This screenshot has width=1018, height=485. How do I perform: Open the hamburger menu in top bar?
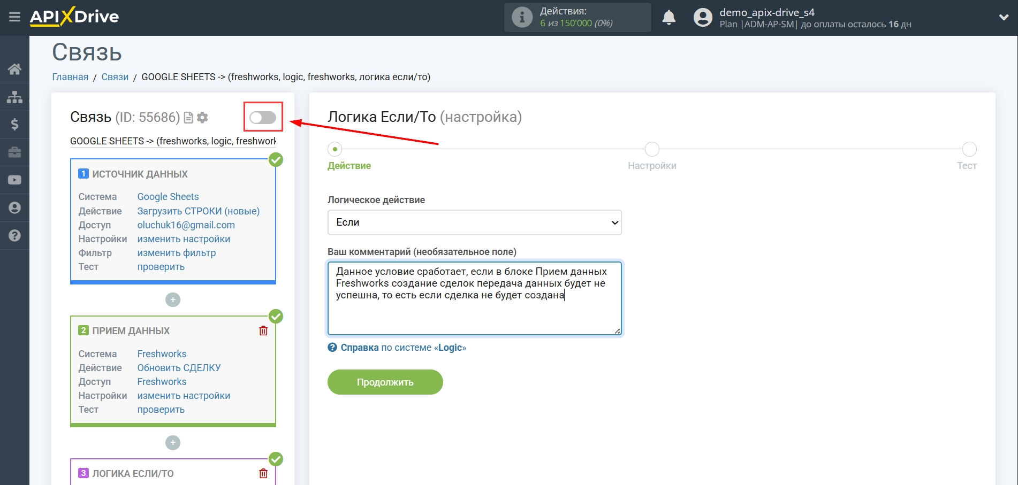tap(14, 17)
